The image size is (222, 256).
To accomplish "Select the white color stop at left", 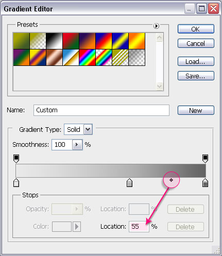I will point(16,183).
